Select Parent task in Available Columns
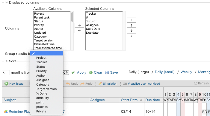The height and width of the screenshot is (116, 210). [42, 18]
